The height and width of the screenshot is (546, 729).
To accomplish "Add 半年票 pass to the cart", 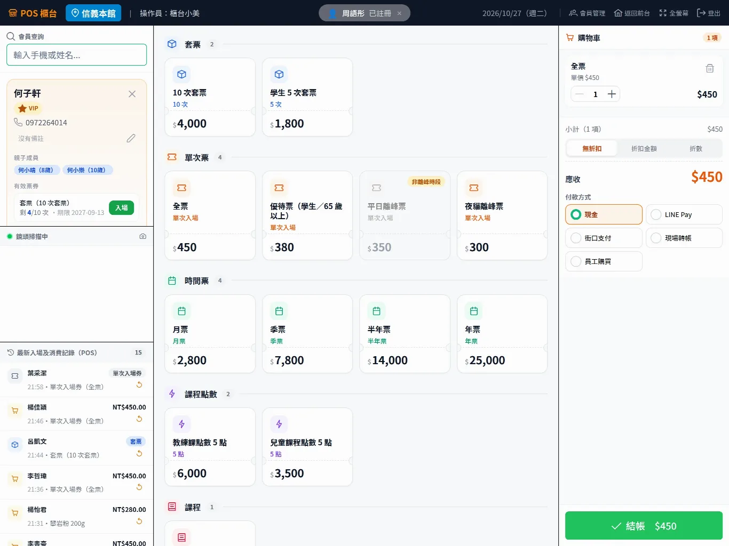I will tap(405, 334).
